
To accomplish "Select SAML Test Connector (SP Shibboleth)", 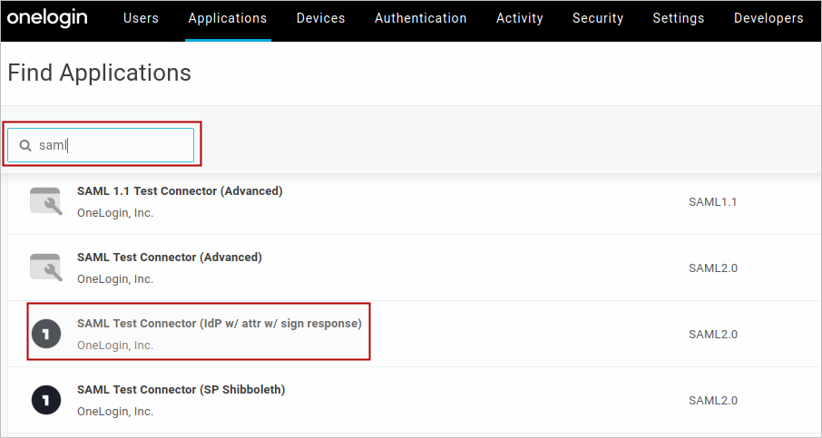I will click(181, 390).
